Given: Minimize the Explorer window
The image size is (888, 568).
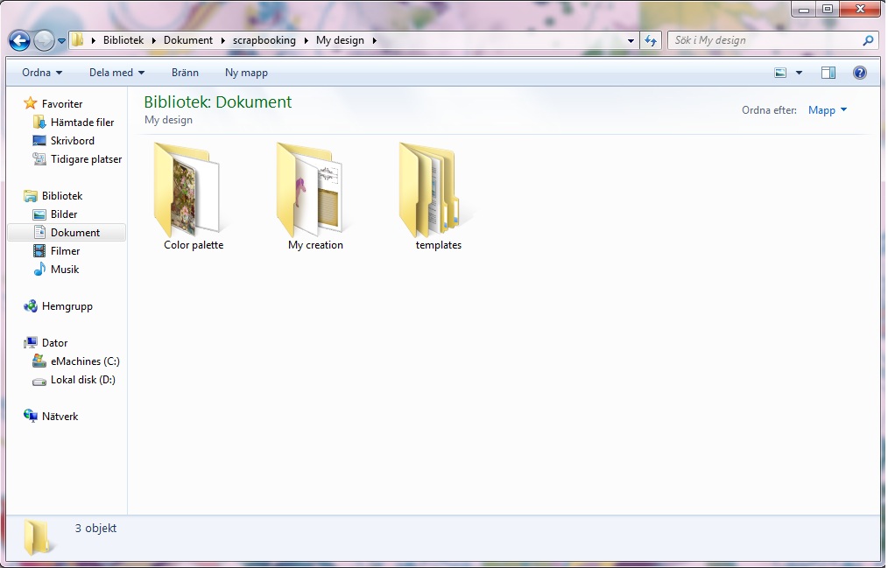Looking at the screenshot, I should pos(804,9).
